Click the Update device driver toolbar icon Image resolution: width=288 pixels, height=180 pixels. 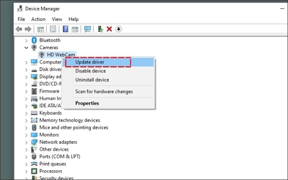(x=100, y=29)
